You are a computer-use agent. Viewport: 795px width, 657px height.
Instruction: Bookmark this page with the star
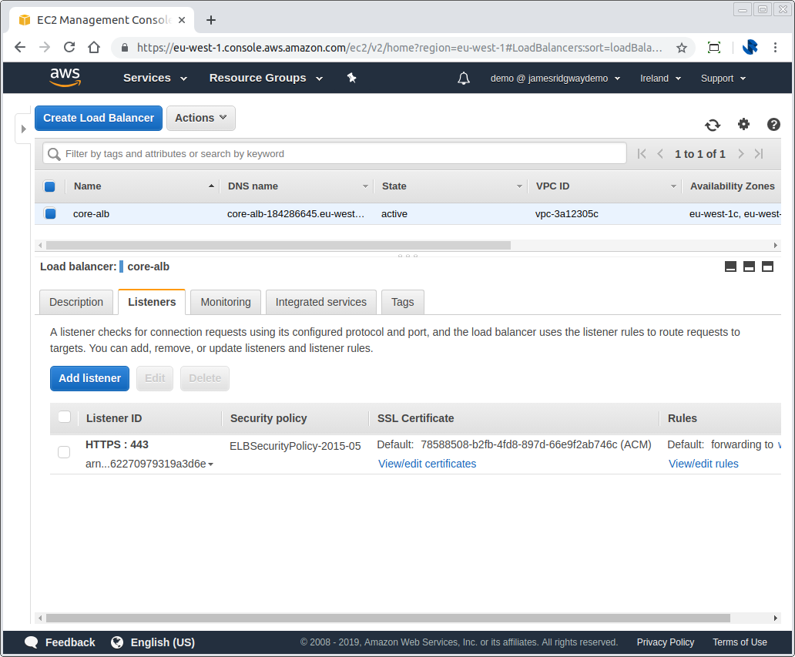(x=682, y=48)
